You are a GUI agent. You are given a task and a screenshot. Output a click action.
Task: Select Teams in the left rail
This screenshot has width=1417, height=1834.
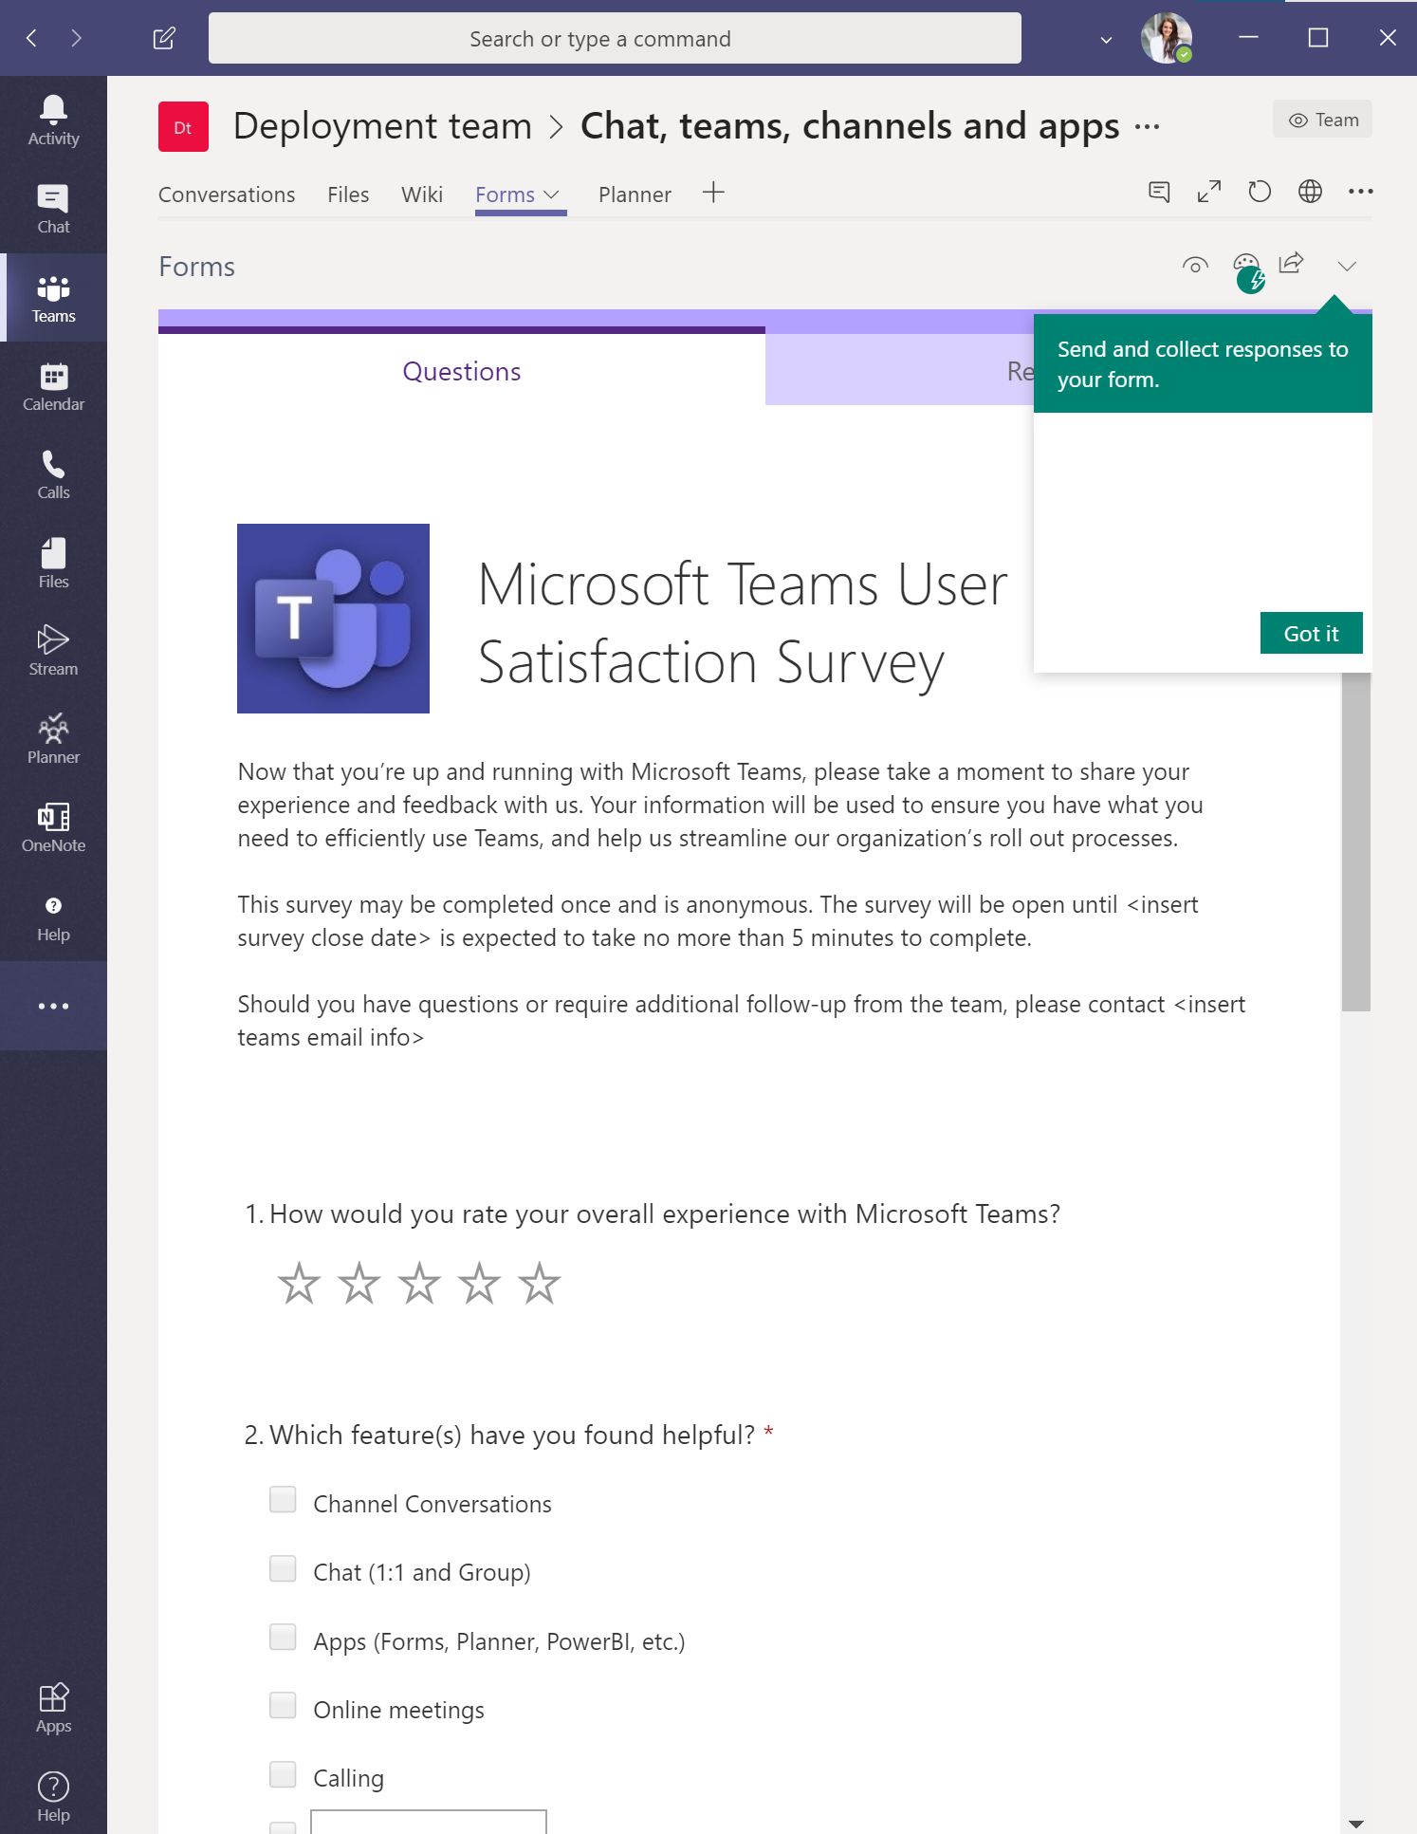53,298
